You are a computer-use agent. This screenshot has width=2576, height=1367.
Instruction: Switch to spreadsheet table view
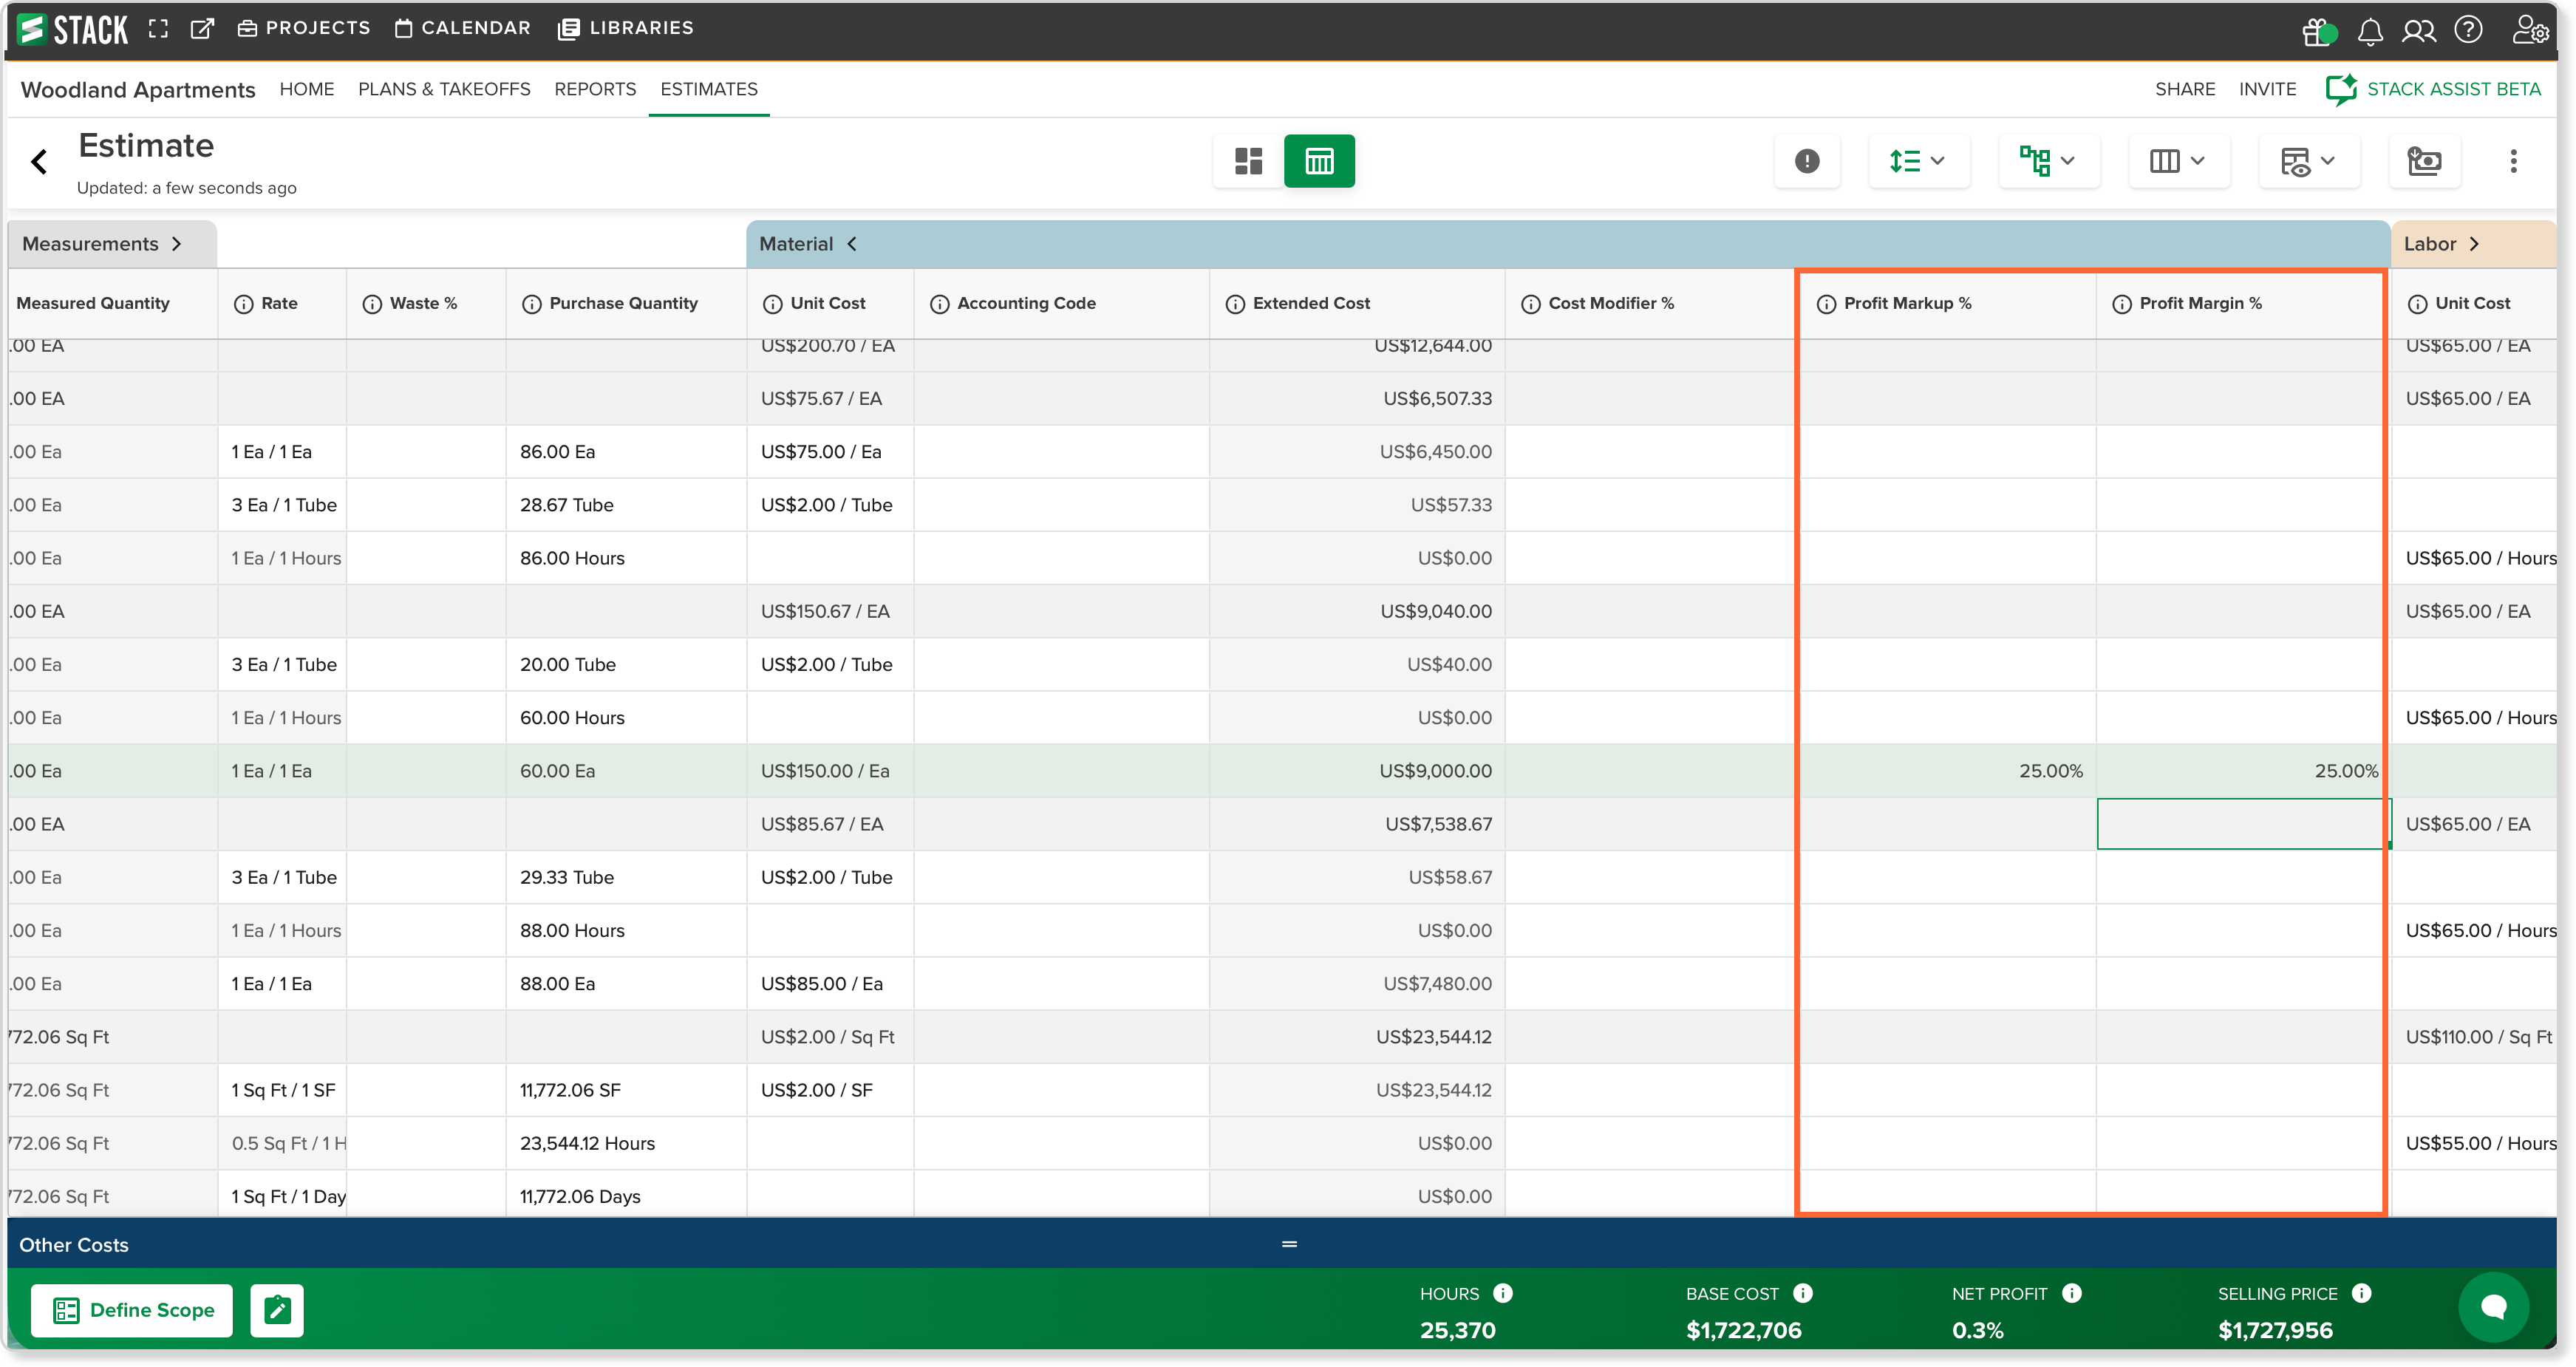[x=1319, y=161]
